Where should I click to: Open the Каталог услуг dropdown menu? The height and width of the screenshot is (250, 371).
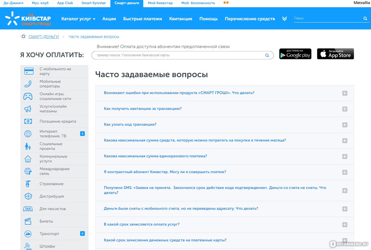[78, 19]
